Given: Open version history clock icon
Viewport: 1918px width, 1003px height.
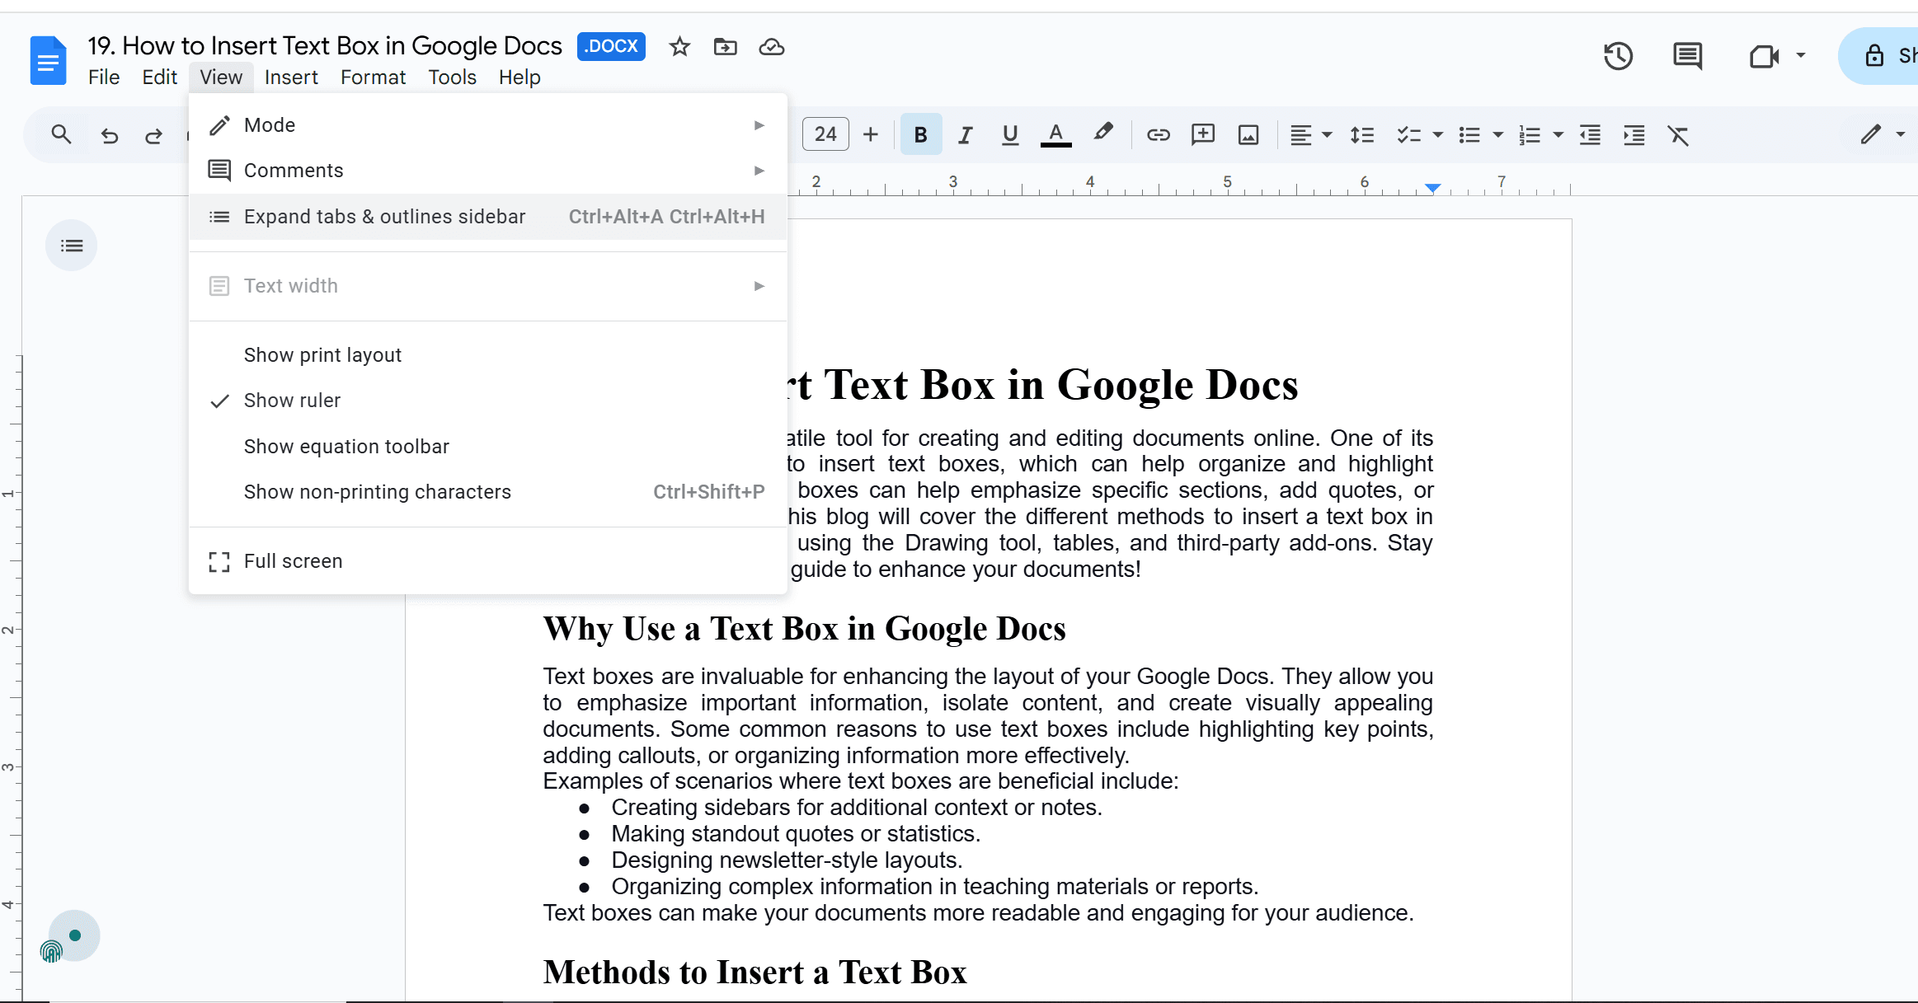Looking at the screenshot, I should pyautogui.click(x=1619, y=56).
